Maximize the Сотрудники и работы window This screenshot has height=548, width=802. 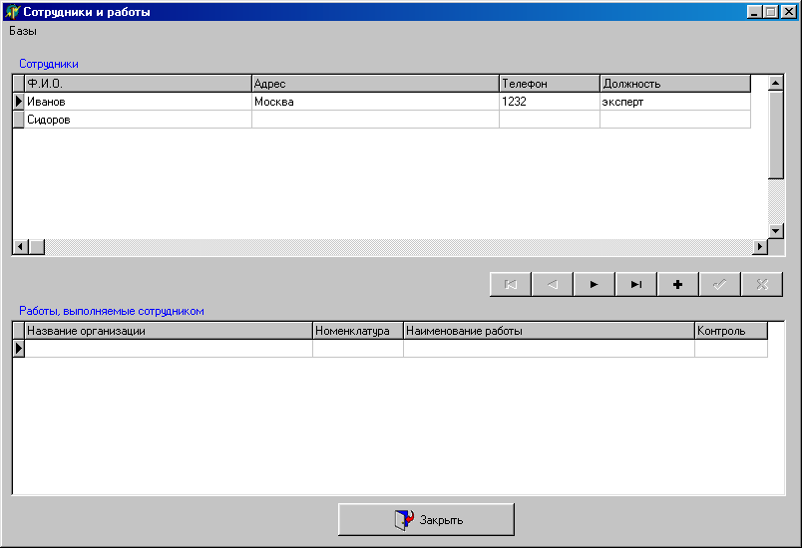771,12
